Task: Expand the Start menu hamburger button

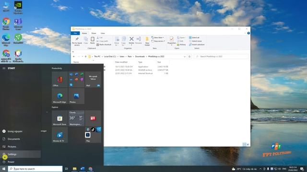Action: click(x=4, y=68)
